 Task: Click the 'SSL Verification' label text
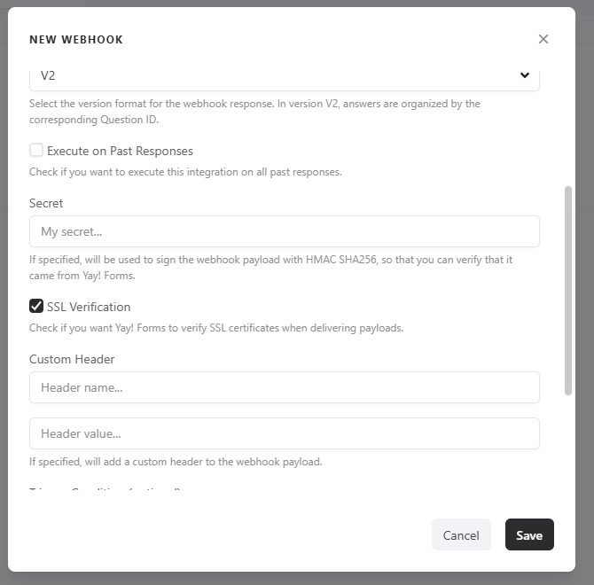tap(89, 307)
